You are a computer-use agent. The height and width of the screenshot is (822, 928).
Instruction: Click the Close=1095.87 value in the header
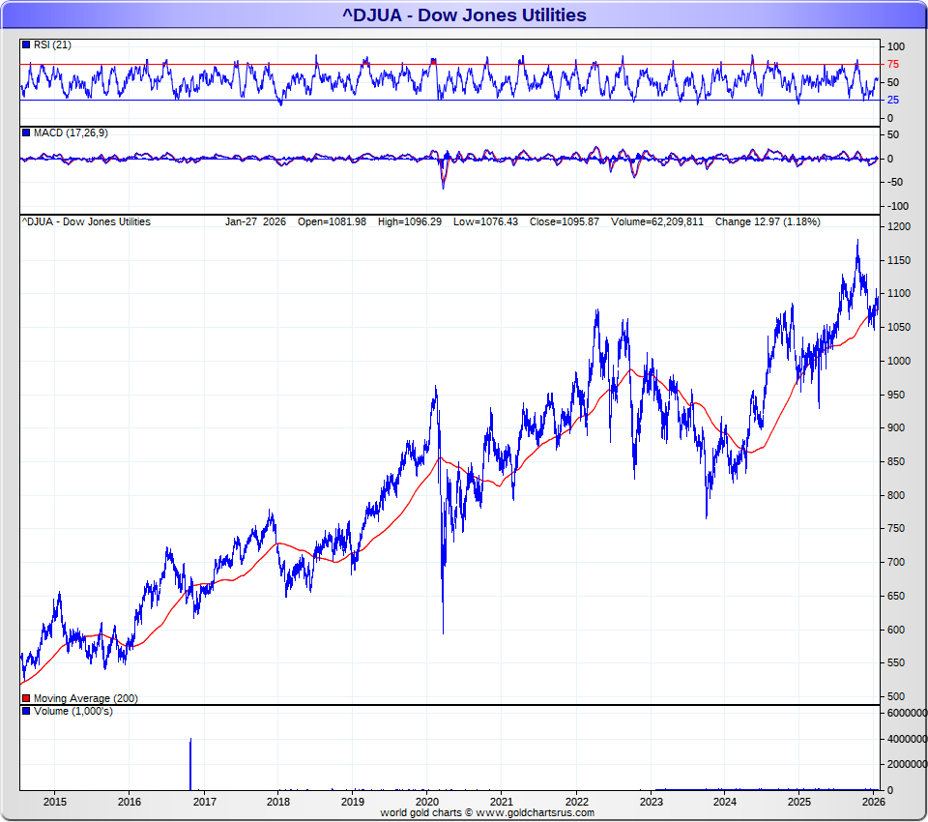coord(565,222)
